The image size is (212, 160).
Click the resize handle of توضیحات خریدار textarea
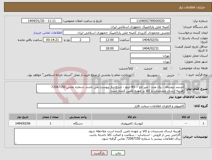[x=16, y=143]
